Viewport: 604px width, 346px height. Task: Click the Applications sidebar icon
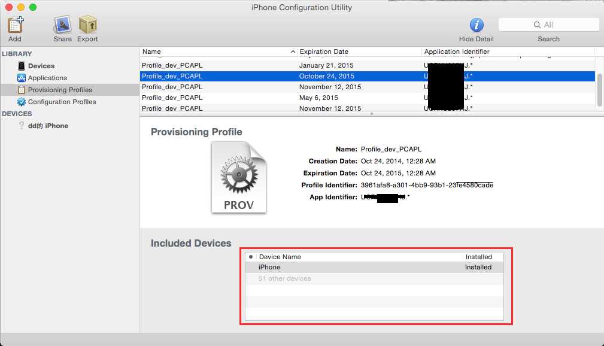click(22, 78)
